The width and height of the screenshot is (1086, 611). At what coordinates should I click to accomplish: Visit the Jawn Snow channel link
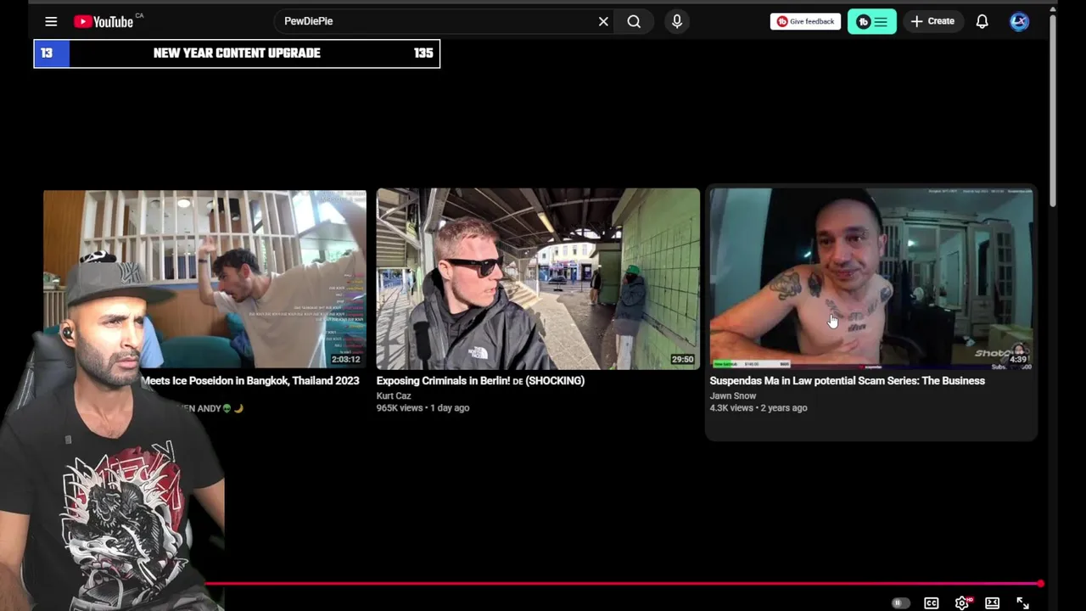[x=733, y=395]
